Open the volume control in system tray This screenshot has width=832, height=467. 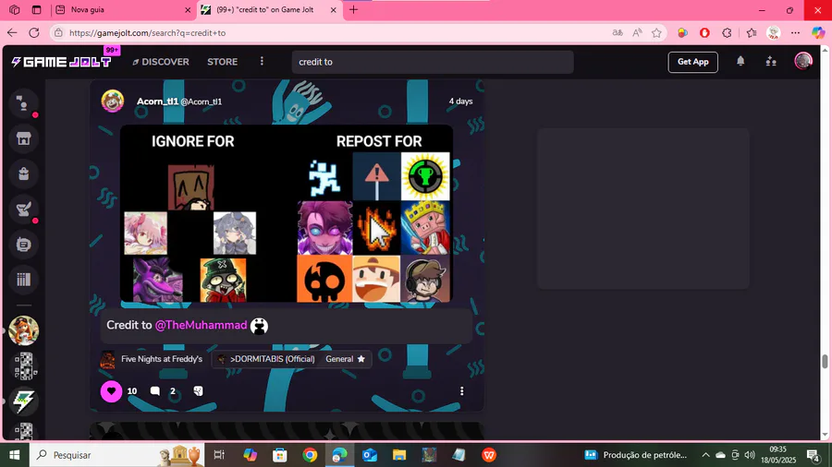[749, 455]
